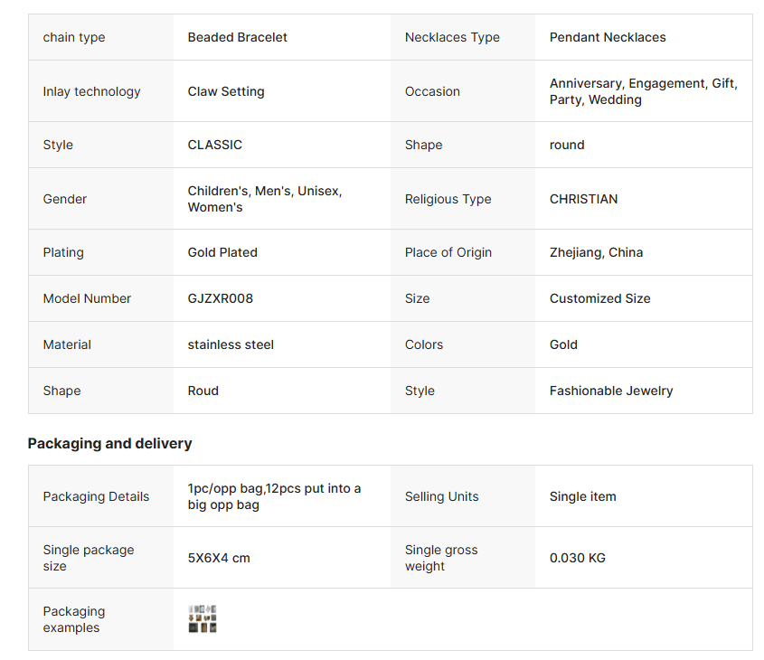Viewport: 764px width, 660px height.
Task: Select the 5X6X4 cm package size value
Action: pos(219,558)
